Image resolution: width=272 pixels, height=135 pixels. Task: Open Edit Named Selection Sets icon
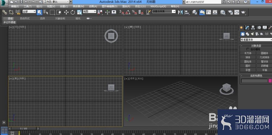coord(148,12)
